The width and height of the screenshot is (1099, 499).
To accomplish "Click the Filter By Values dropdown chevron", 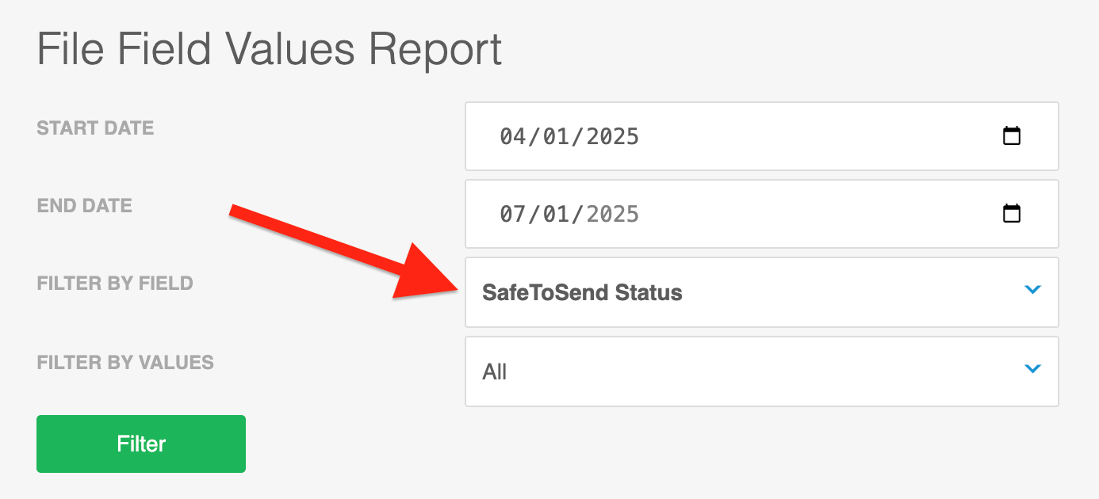I will 1032,368.
